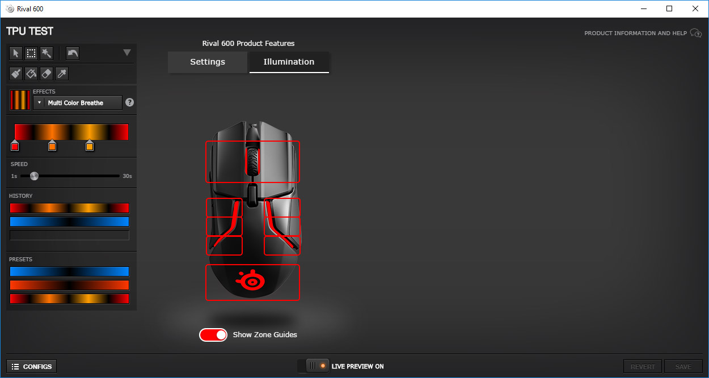The height and width of the screenshot is (378, 709).
Task: Open Product Information and Help link
Action: pos(636,33)
